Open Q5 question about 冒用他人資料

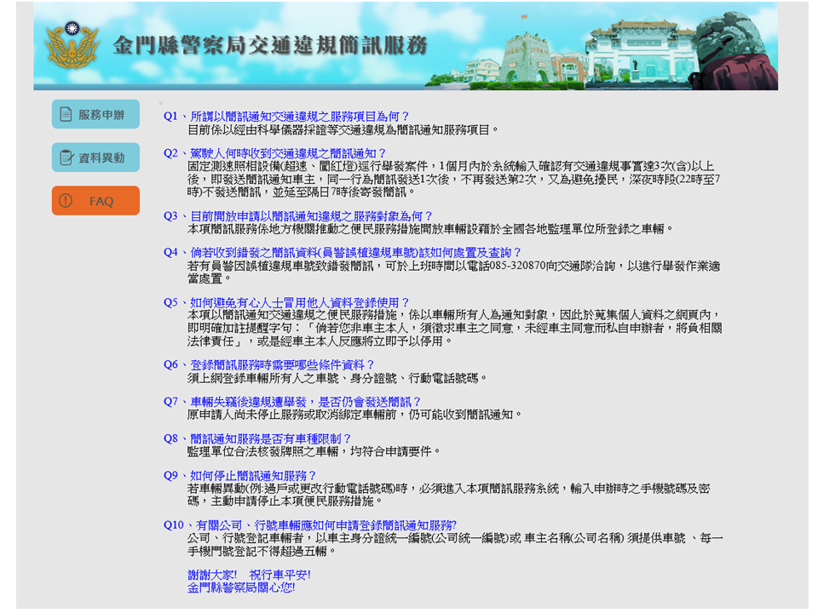pos(286,302)
